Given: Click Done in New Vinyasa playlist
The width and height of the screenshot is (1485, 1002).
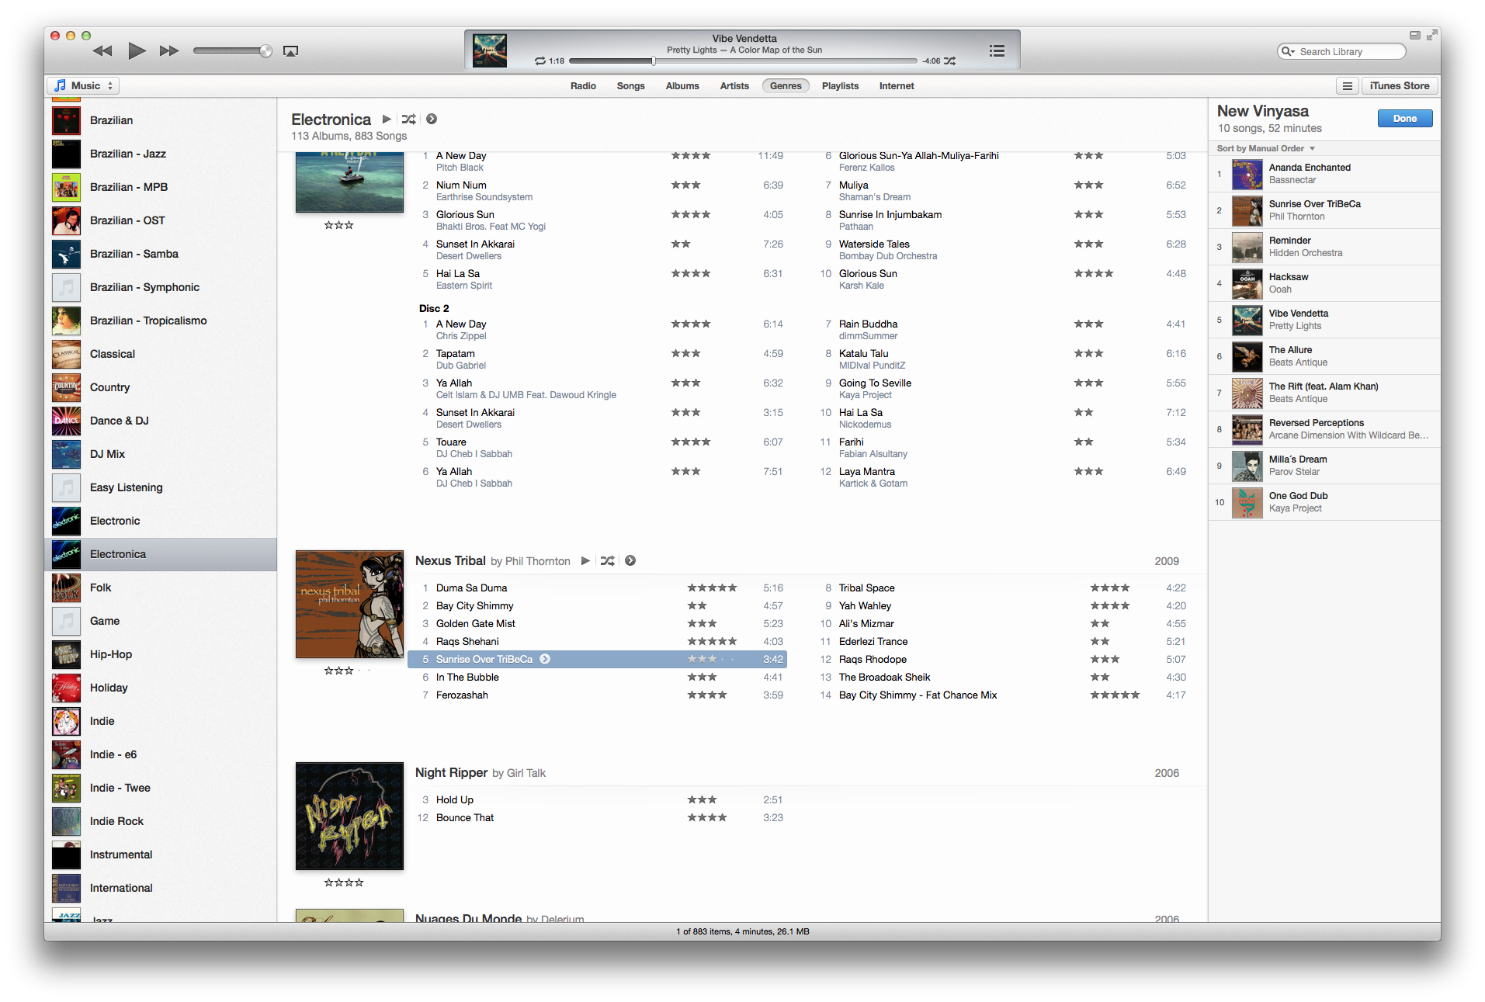Looking at the screenshot, I should 1405,119.
